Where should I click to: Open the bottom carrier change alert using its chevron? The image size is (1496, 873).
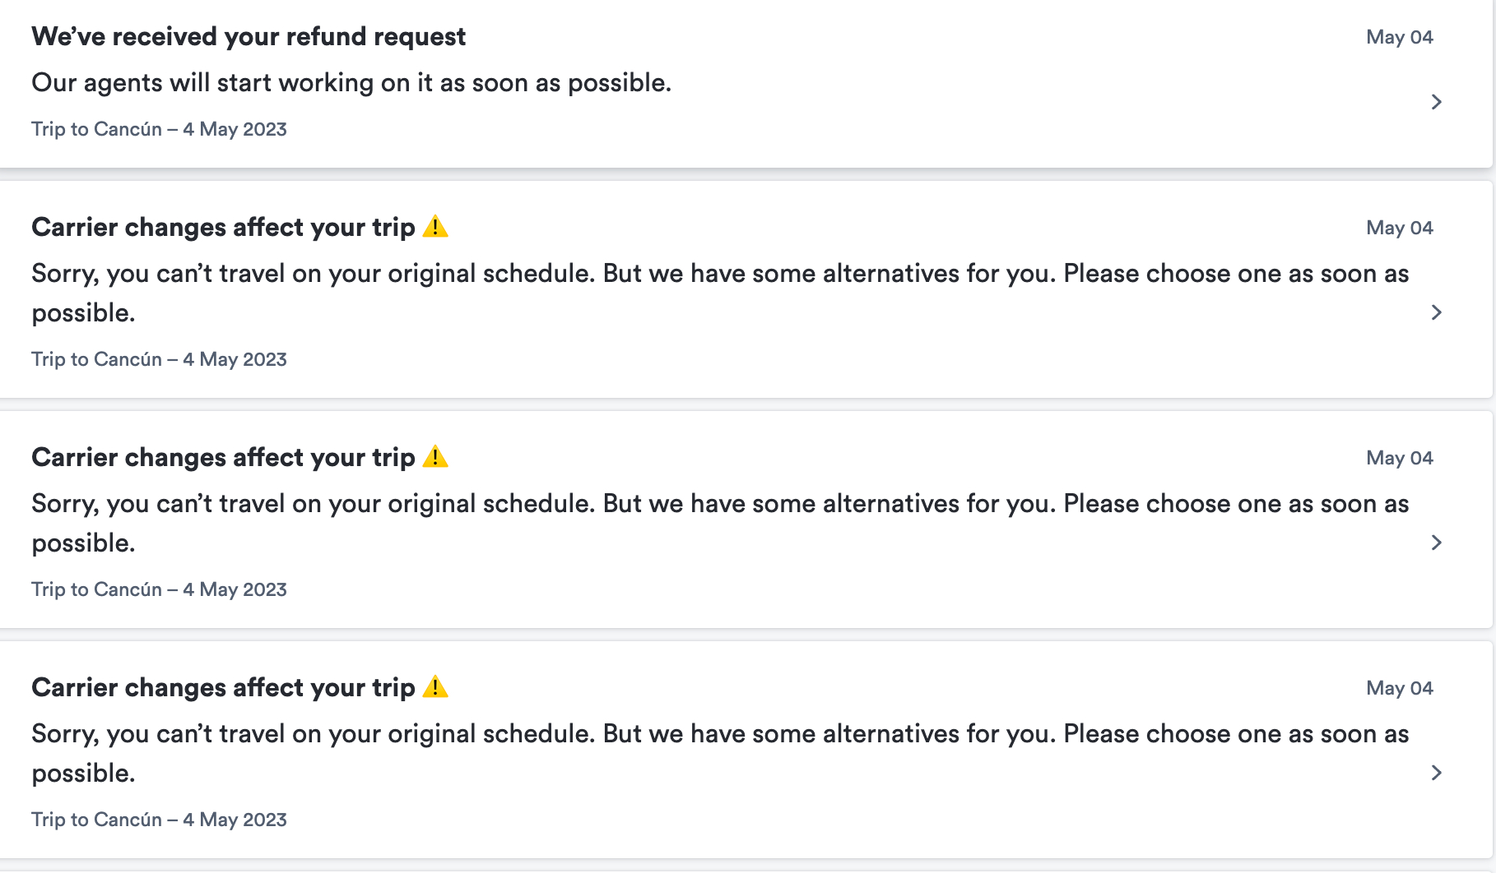1436,773
